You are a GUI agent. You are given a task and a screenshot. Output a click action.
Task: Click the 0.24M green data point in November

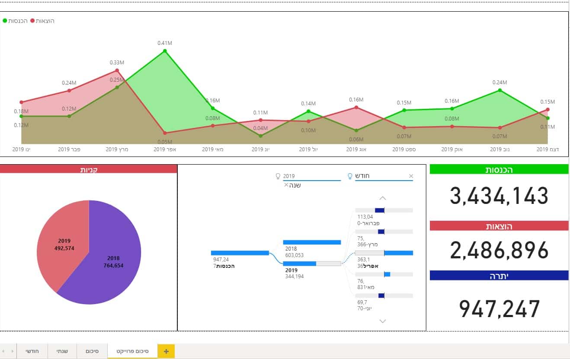click(x=500, y=90)
